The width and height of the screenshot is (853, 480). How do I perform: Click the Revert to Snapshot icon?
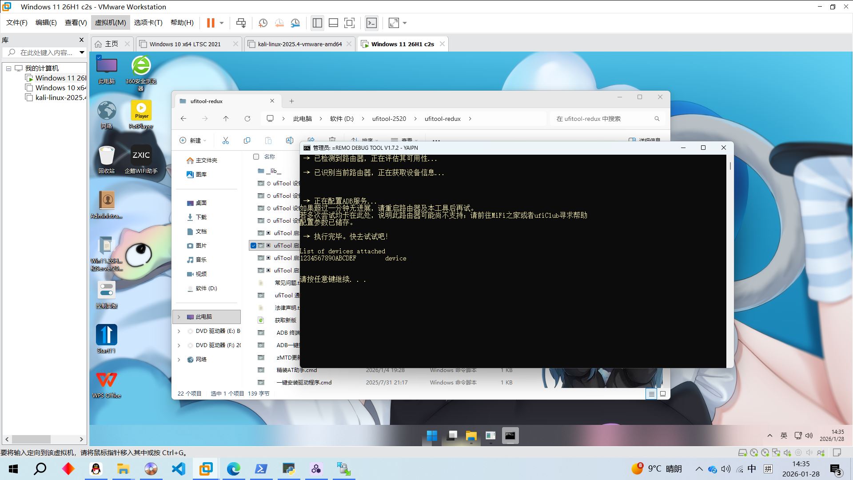coord(279,23)
